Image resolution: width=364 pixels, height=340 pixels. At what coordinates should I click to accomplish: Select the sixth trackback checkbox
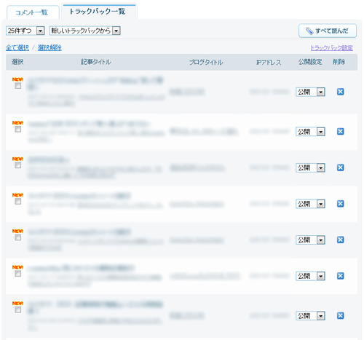tap(17, 274)
